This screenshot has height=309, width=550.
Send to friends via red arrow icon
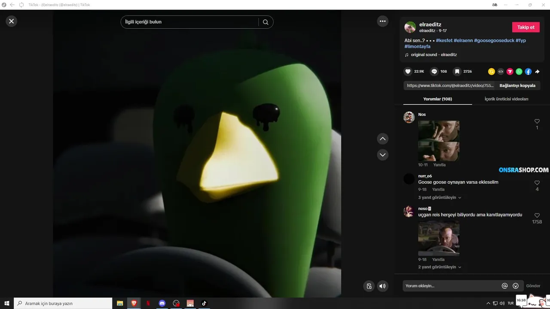pos(510,72)
